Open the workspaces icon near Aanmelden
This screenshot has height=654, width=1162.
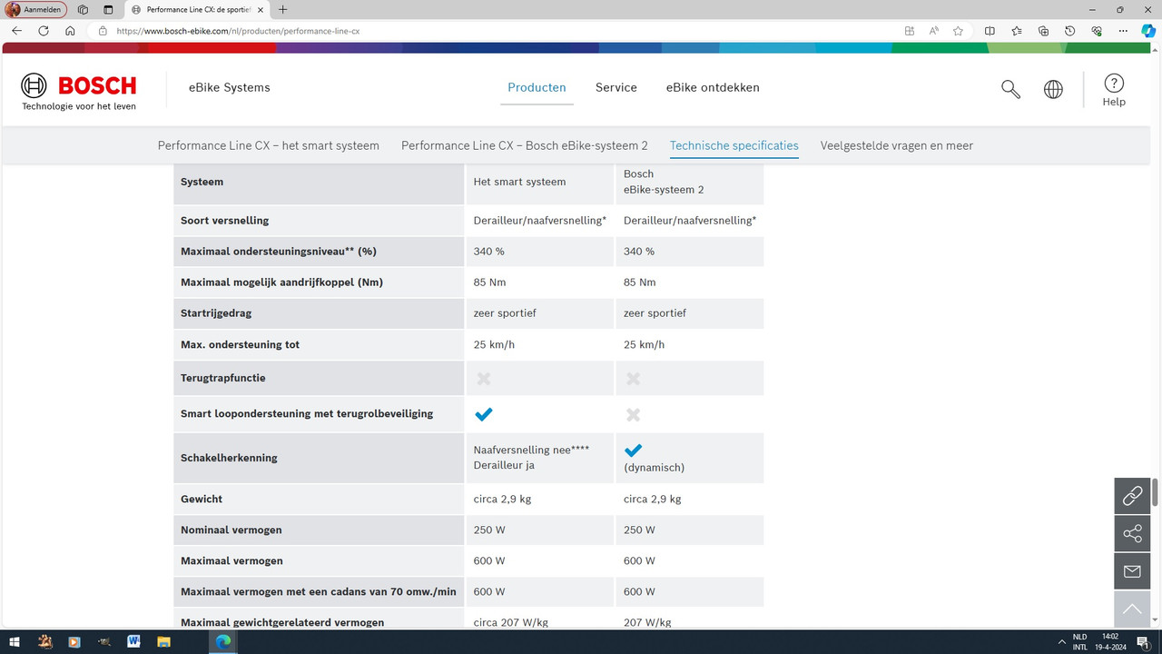coord(83,9)
